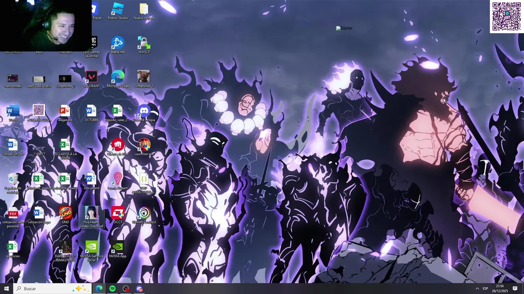This screenshot has height=294, width=524.
Task: Switch to Edge in the taskbar
Action: click(99, 289)
